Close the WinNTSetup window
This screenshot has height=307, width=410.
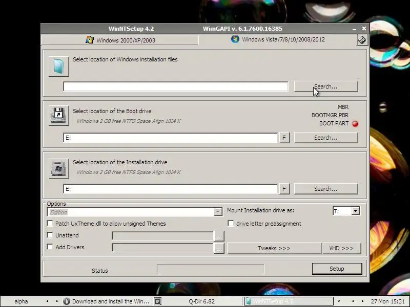pyautogui.click(x=364, y=29)
